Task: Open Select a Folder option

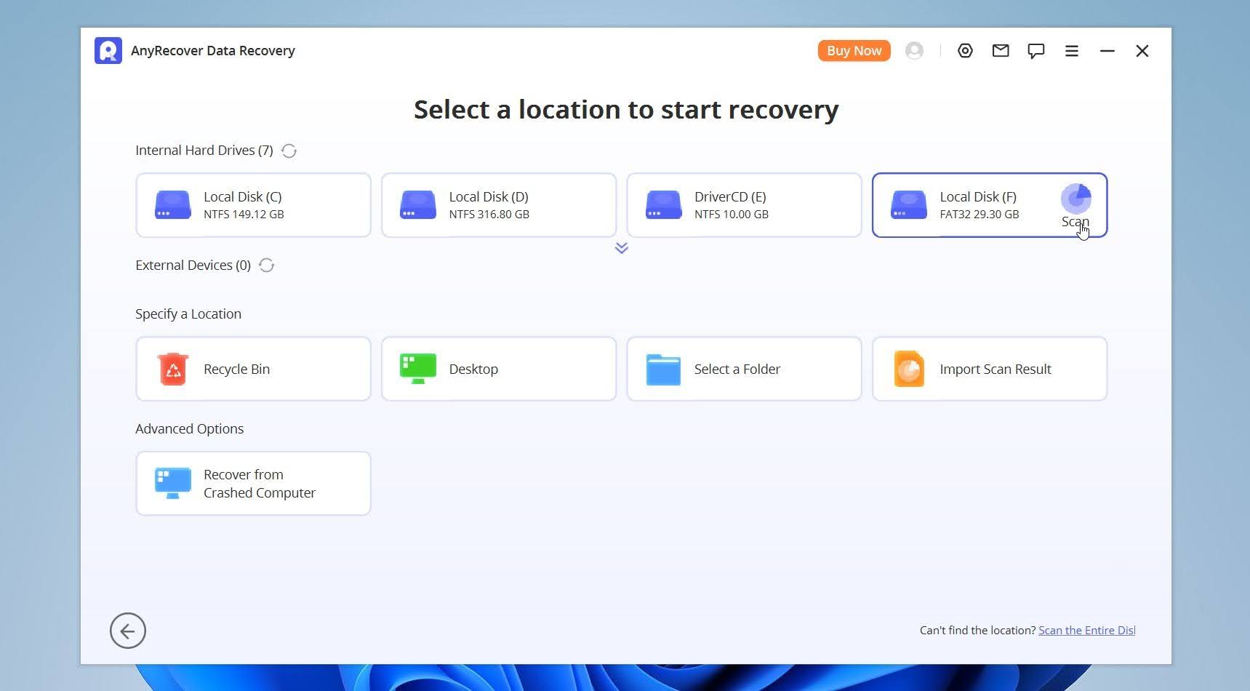Action: tap(744, 369)
